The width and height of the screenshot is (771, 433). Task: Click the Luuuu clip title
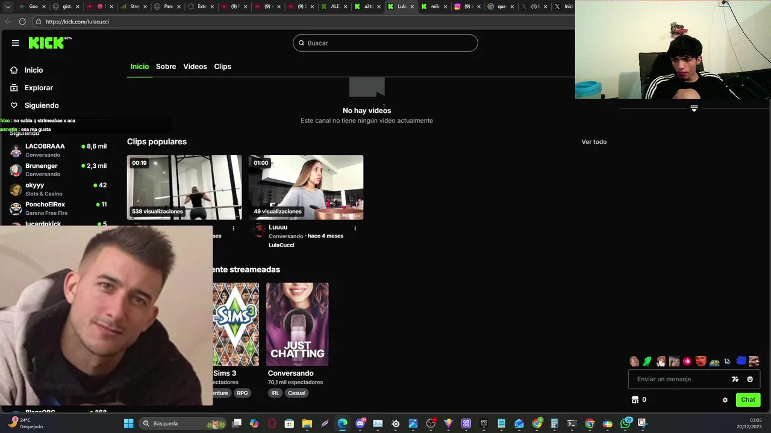pyautogui.click(x=278, y=227)
